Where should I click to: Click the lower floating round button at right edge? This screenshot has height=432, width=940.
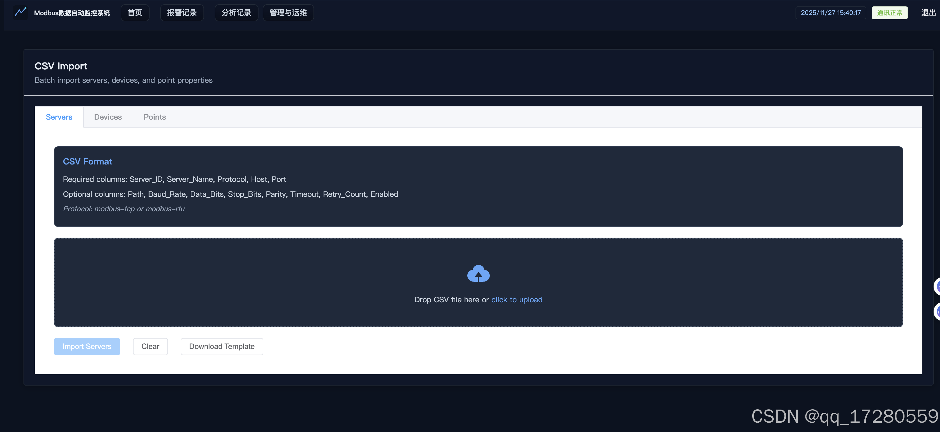pyautogui.click(x=937, y=312)
